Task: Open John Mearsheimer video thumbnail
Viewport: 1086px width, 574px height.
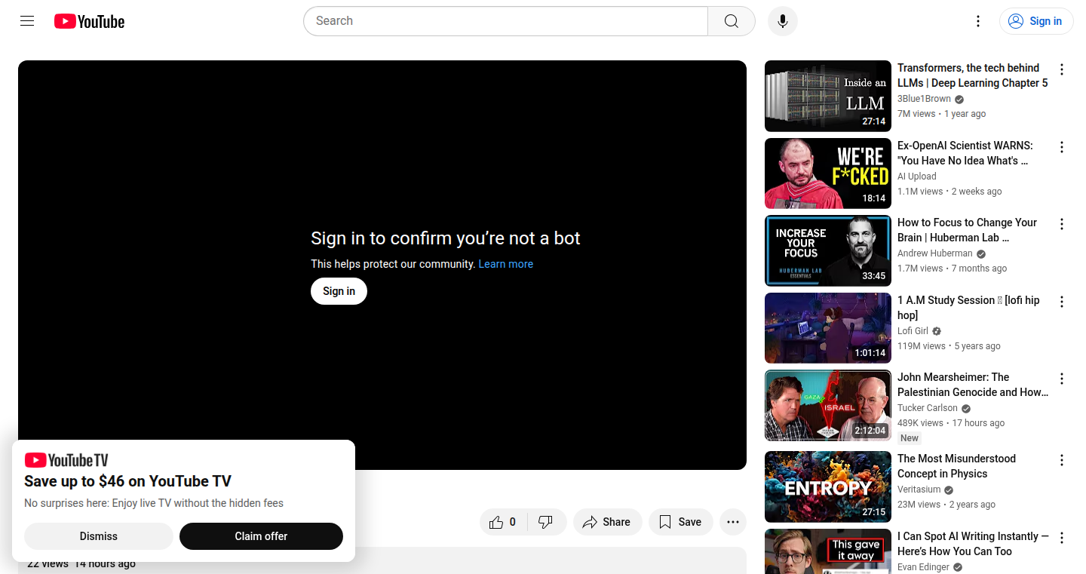Action: [x=828, y=406]
